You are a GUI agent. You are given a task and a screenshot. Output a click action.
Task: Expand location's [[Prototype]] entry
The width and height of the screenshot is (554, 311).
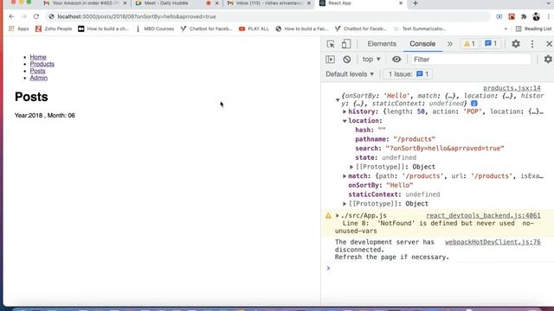click(x=351, y=167)
